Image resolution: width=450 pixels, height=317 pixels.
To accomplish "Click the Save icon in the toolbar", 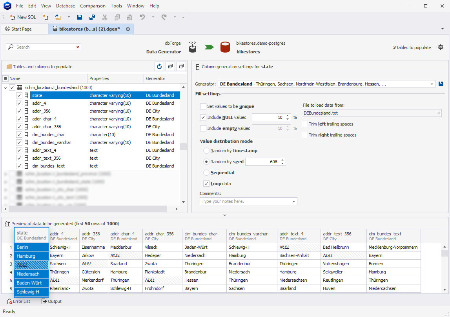I will (x=80, y=17).
